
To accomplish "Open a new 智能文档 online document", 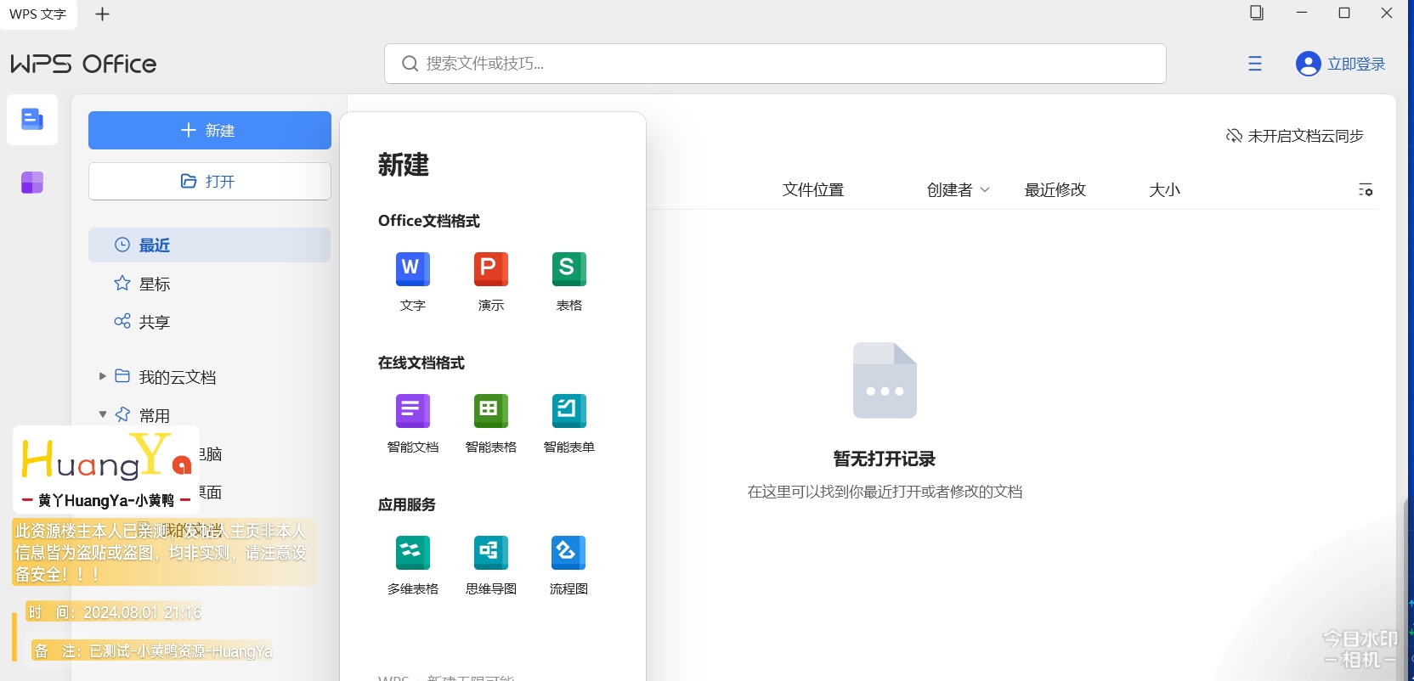I will [x=412, y=412].
